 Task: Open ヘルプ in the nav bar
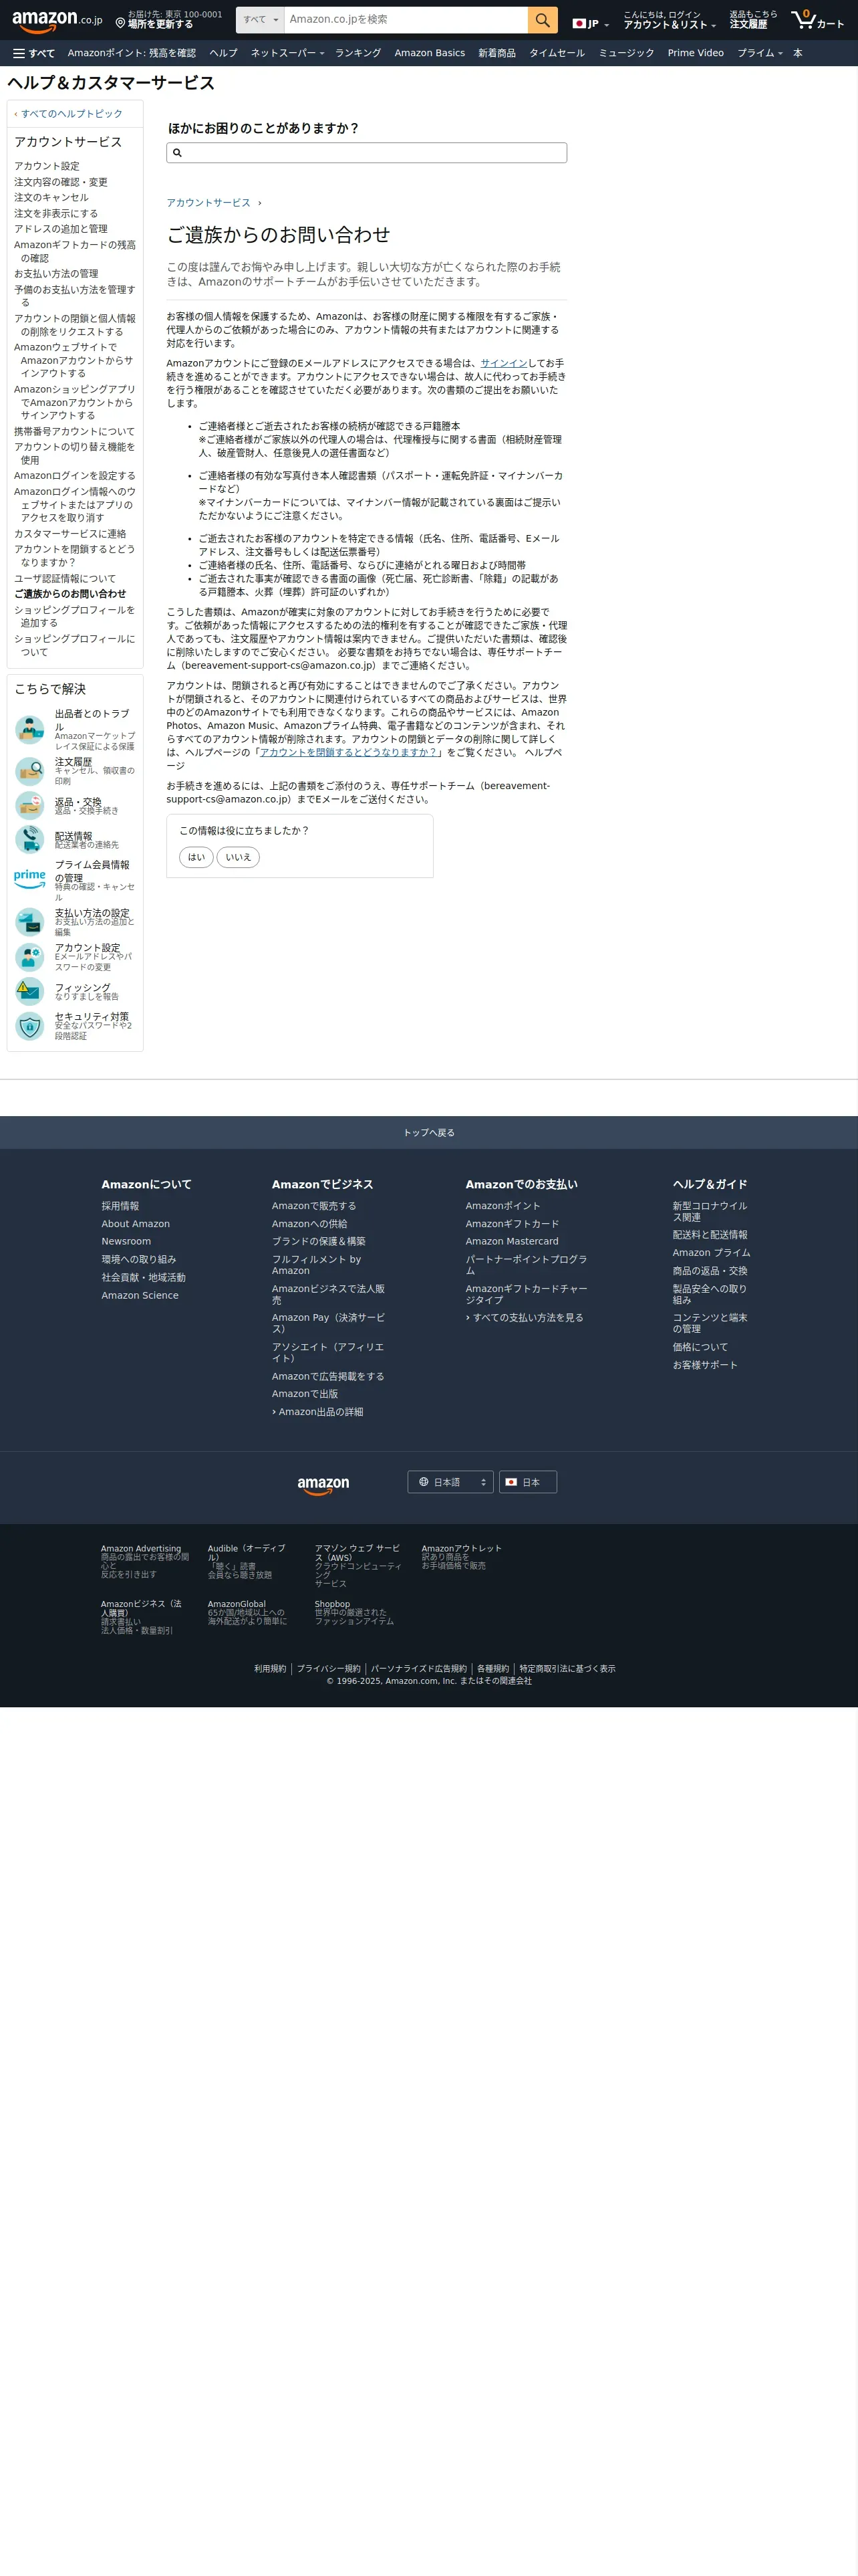tap(223, 53)
